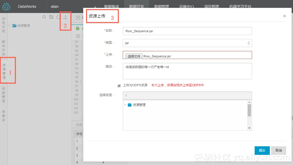The width and height of the screenshot is (293, 165).
Task: Open 运维中心 top menu
Action: tap(187, 6)
